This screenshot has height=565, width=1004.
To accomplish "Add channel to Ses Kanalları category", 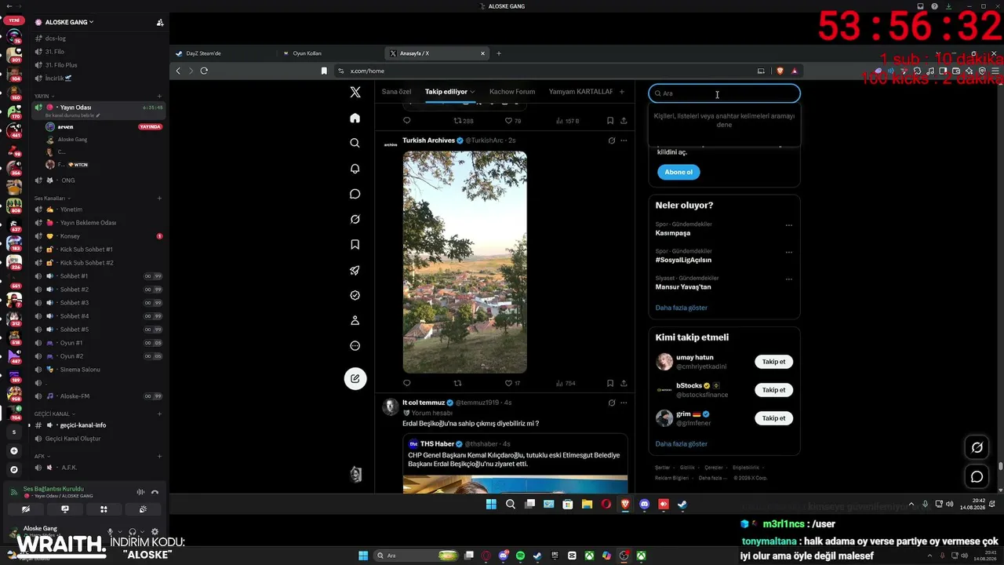I will click(x=159, y=199).
